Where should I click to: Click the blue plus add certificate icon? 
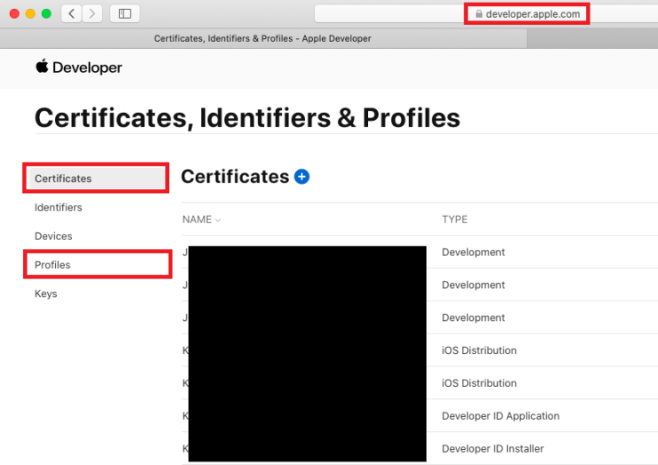point(301,177)
